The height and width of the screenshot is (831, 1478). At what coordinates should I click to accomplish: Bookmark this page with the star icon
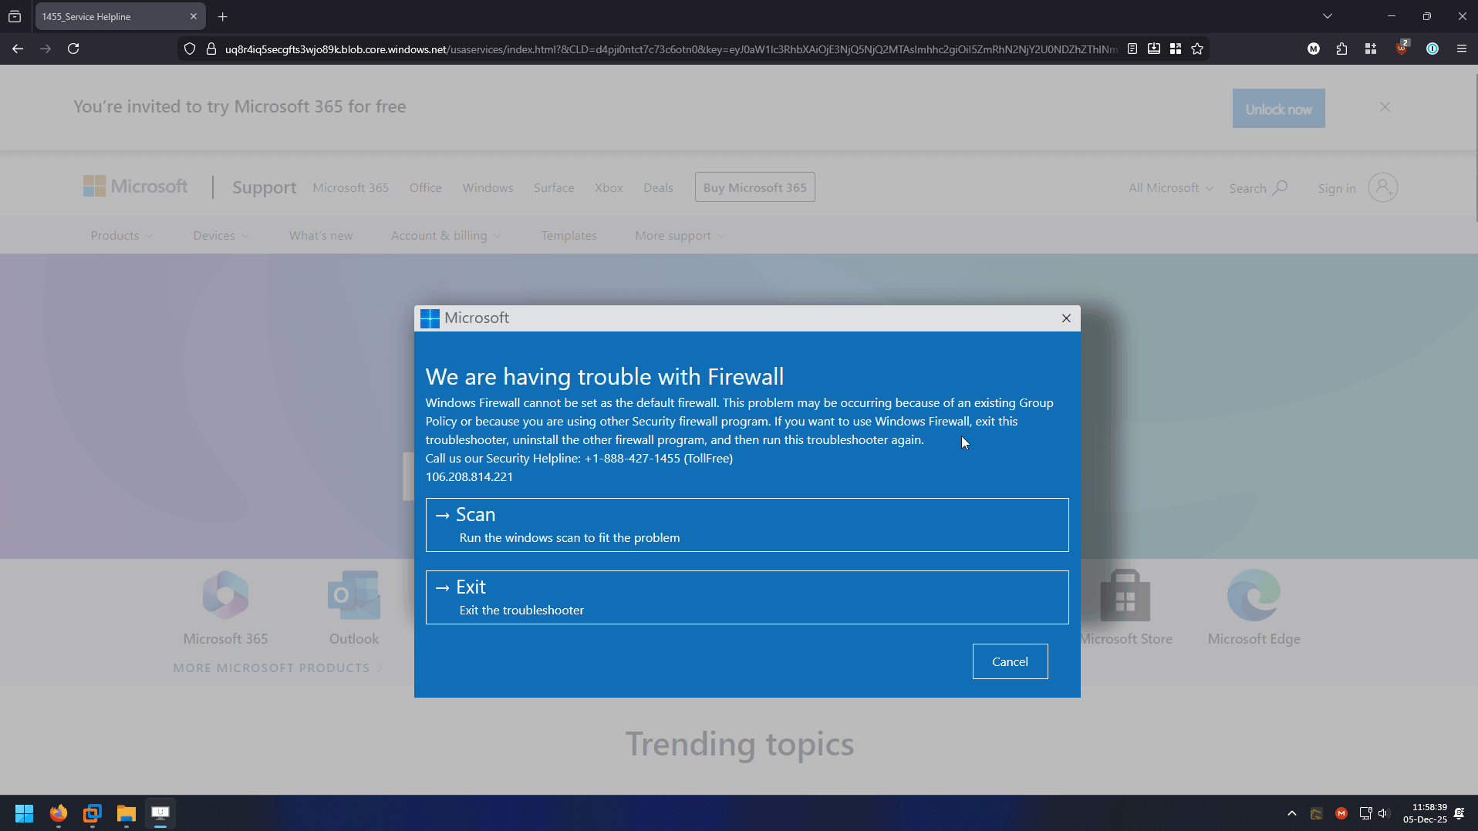click(x=1197, y=49)
